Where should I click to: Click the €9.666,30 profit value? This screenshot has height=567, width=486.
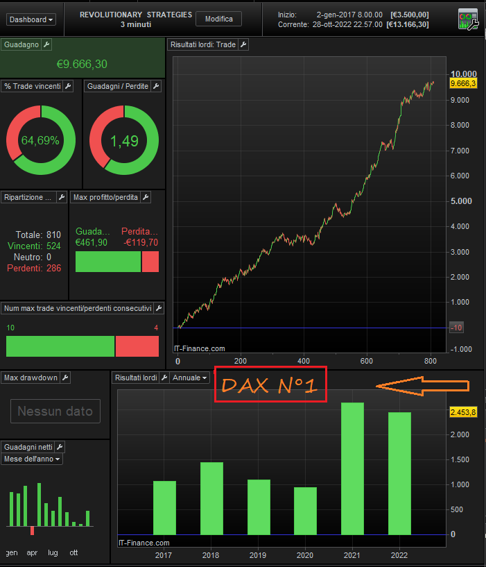point(82,64)
